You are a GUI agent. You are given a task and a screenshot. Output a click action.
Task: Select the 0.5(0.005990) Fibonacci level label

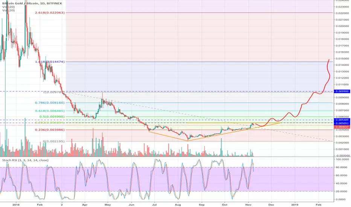pyautogui.click(x=52, y=117)
